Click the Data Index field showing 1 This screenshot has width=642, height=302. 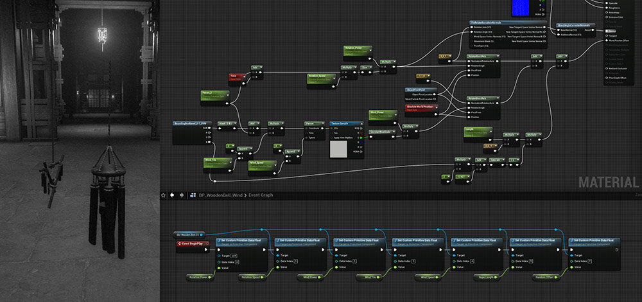[295, 261]
